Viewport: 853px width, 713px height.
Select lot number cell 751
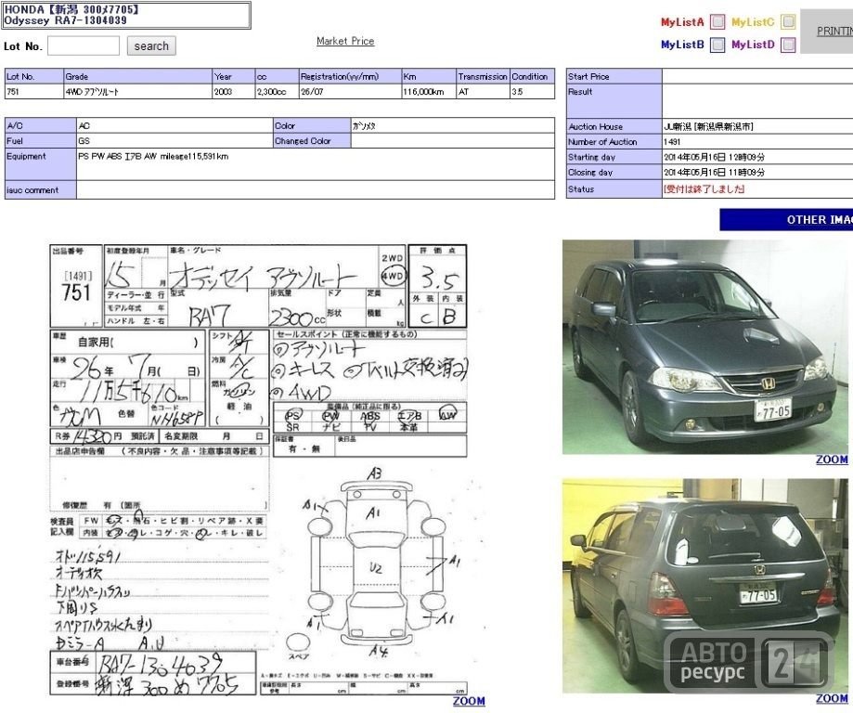[x=33, y=91]
